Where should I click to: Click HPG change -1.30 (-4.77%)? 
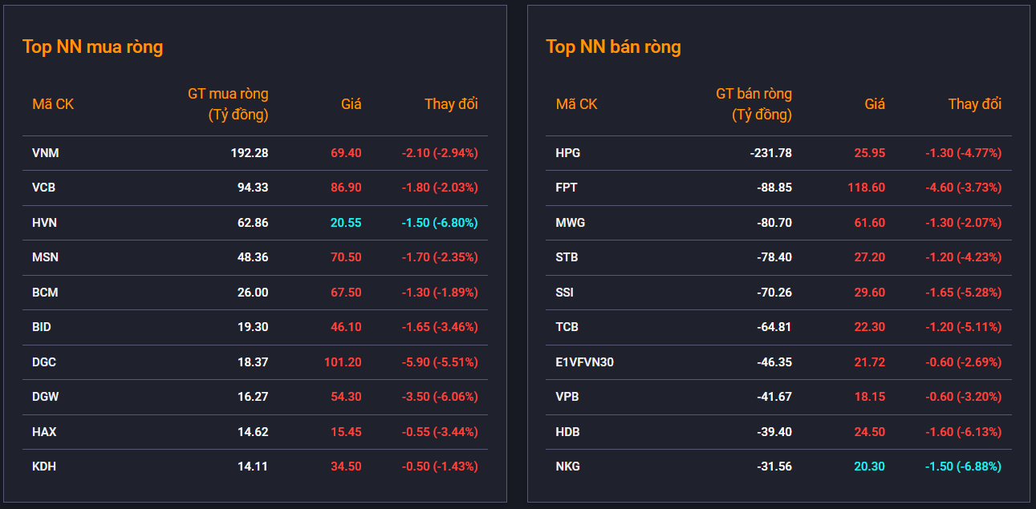964,153
